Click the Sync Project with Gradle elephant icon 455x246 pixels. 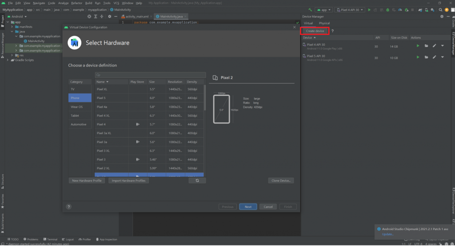click(x=420, y=10)
